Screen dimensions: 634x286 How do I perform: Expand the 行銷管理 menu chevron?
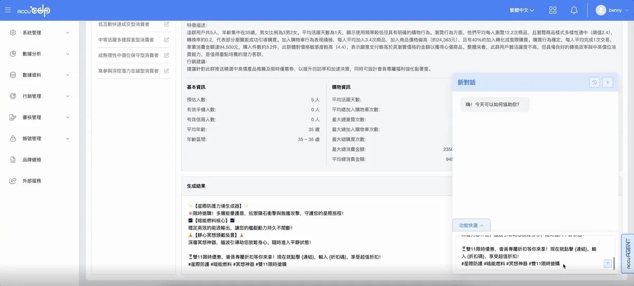68,96
